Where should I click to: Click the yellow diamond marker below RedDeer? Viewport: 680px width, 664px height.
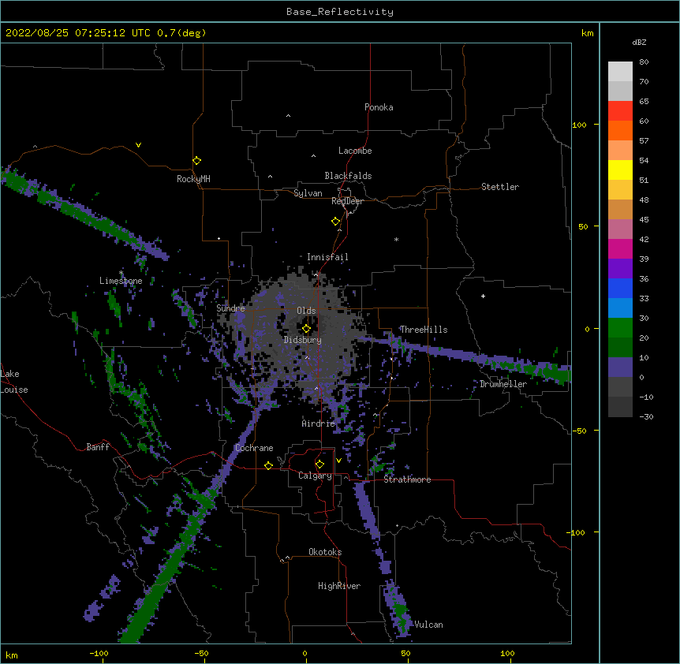pos(335,222)
